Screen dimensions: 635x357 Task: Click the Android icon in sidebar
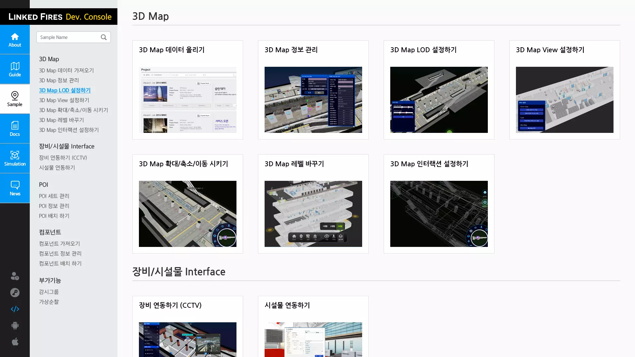coord(15,326)
